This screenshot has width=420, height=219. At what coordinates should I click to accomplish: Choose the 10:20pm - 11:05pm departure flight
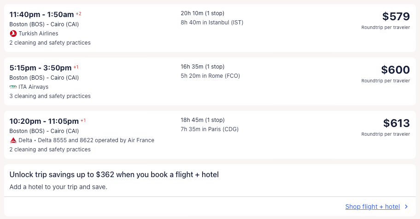point(44,121)
